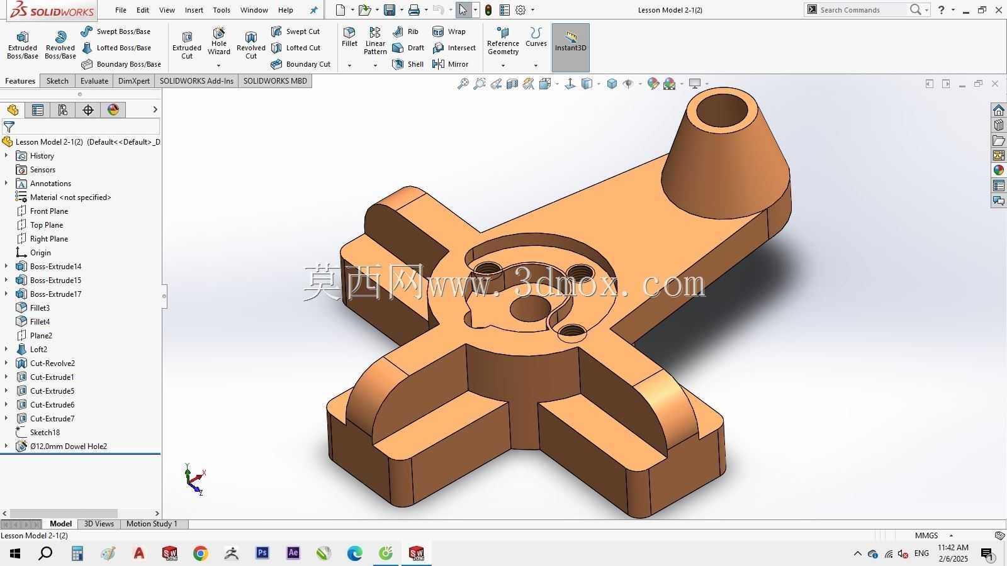The width and height of the screenshot is (1007, 566).
Task: Open Photoshop from the taskbar
Action: [x=262, y=553]
